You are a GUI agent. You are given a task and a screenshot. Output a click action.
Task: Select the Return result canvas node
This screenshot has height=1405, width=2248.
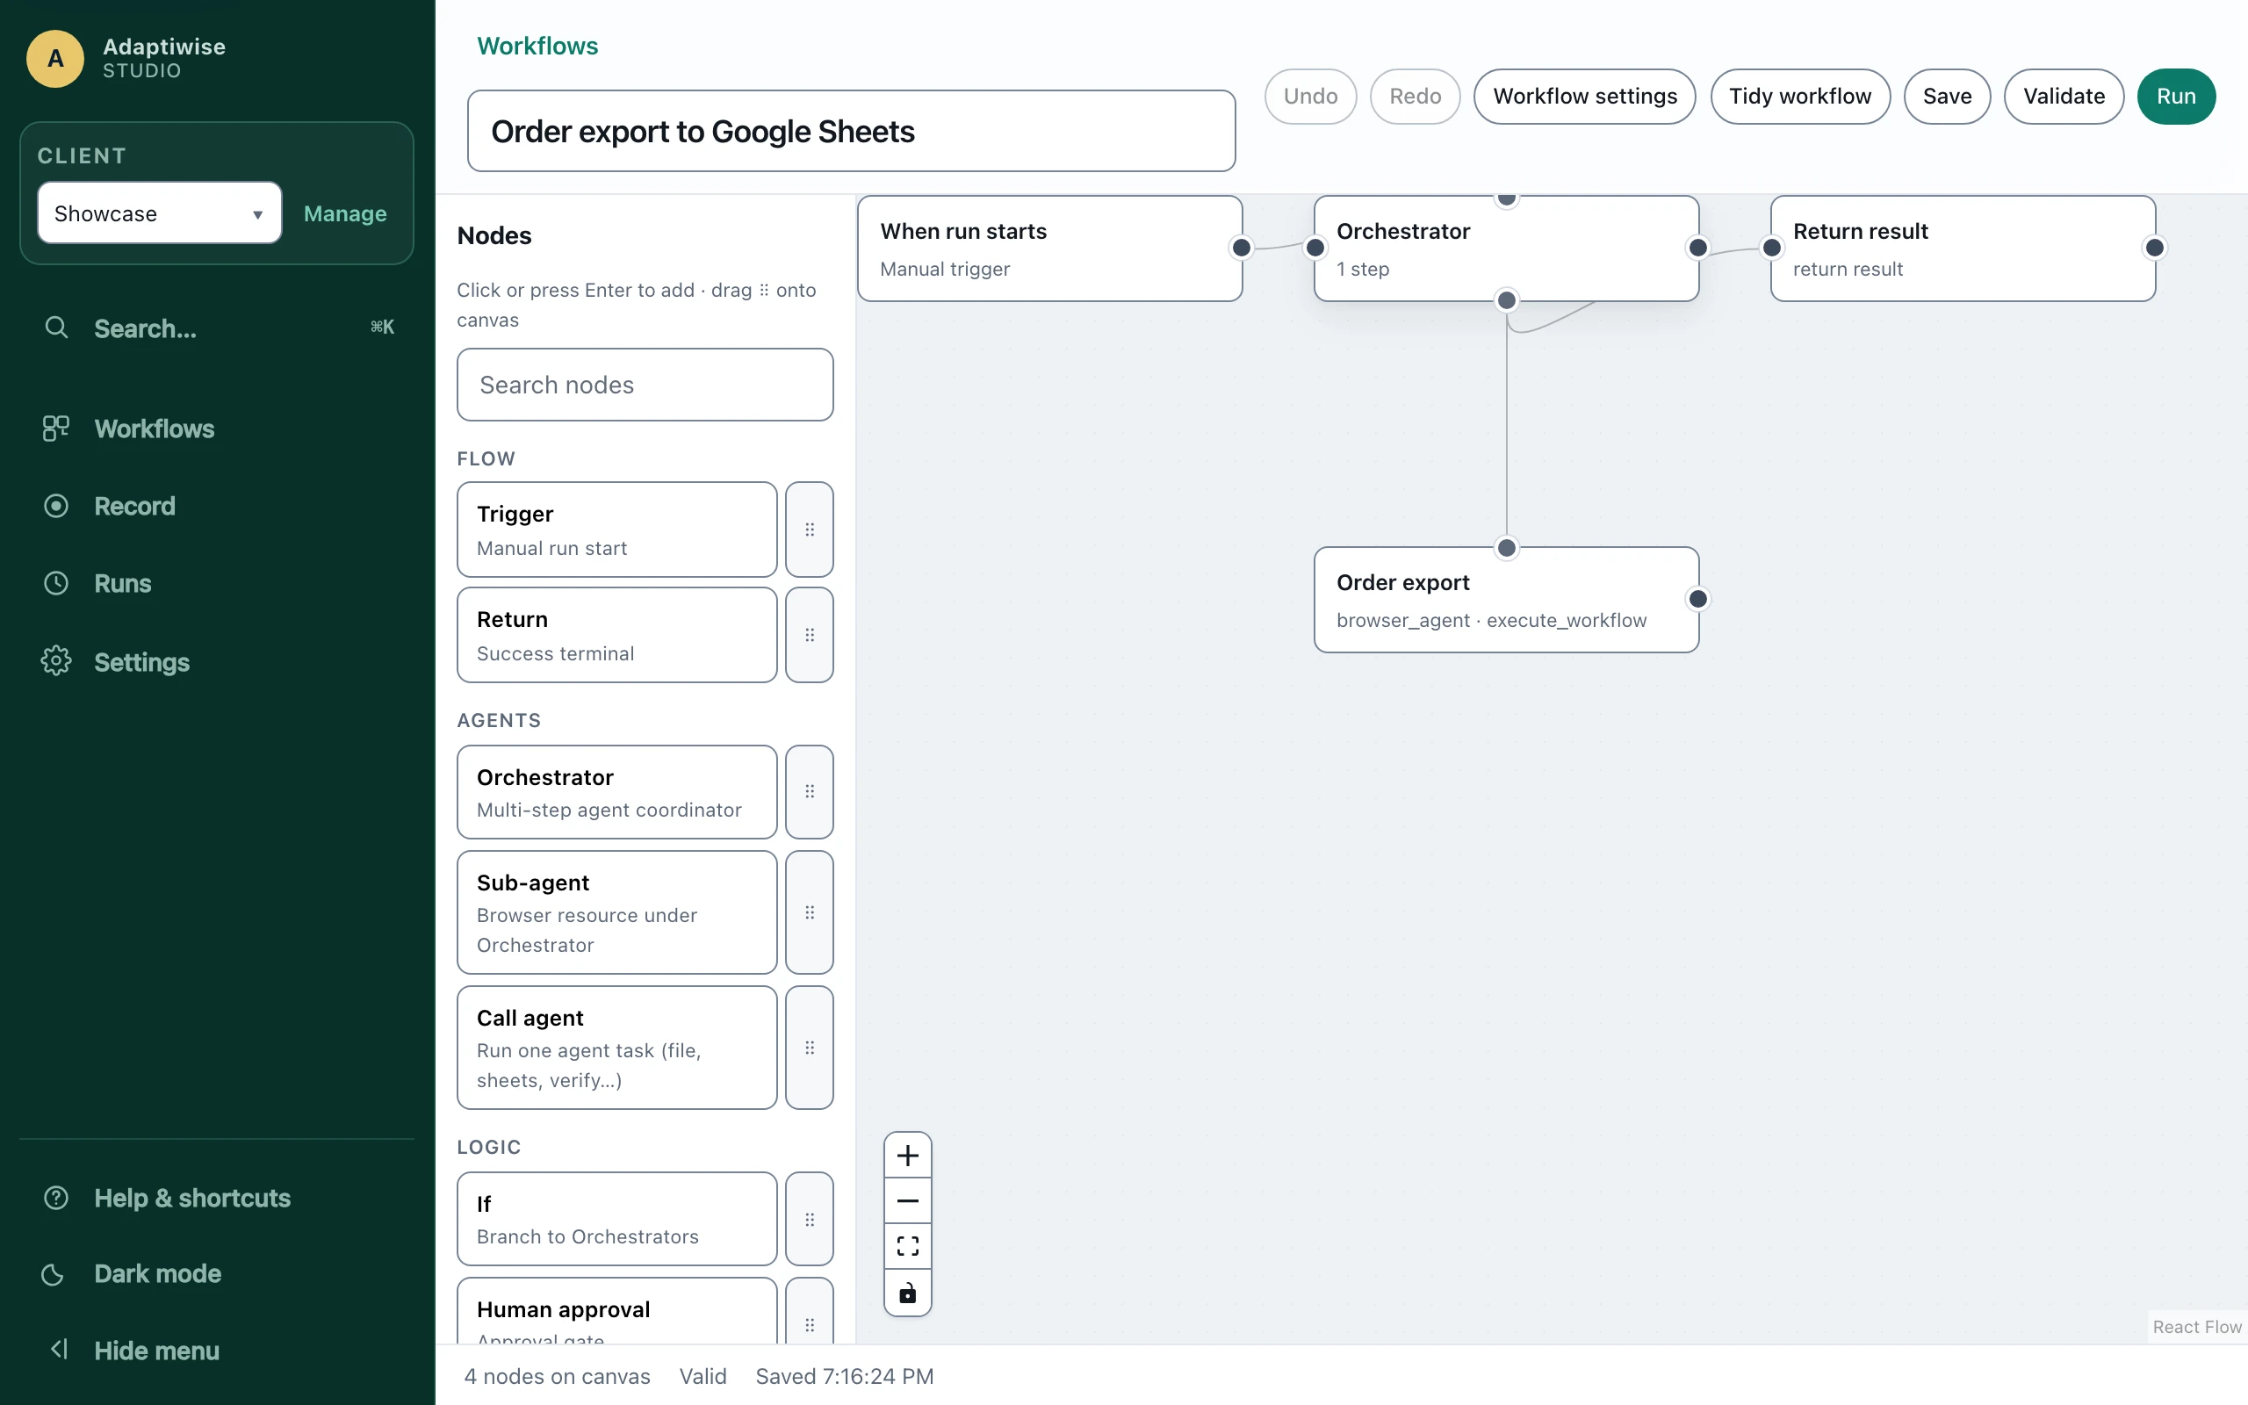1963,249
